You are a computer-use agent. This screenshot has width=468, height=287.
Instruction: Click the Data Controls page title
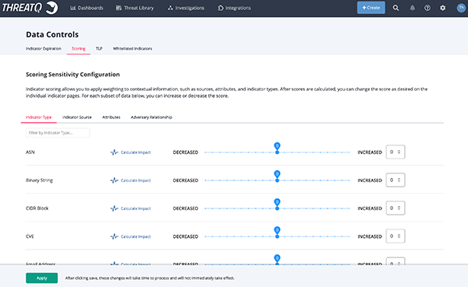click(52, 34)
